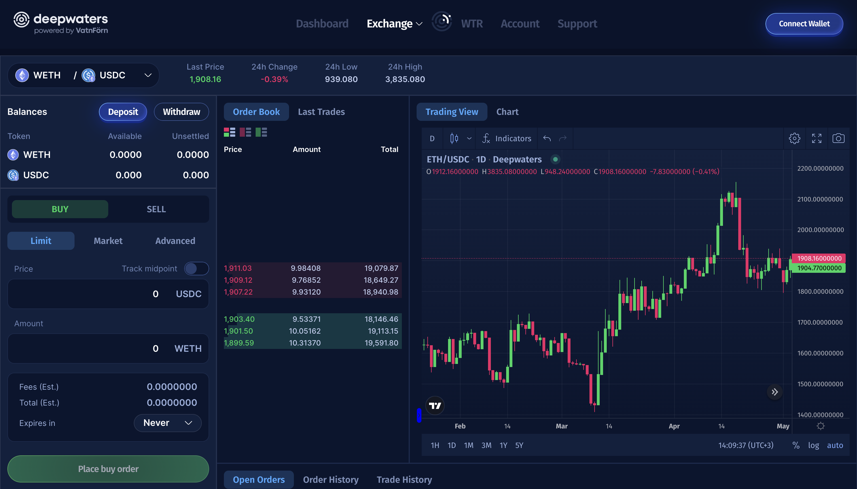The image size is (857, 489).
Task: Toggle the Track midpoint switch
Action: click(x=196, y=269)
